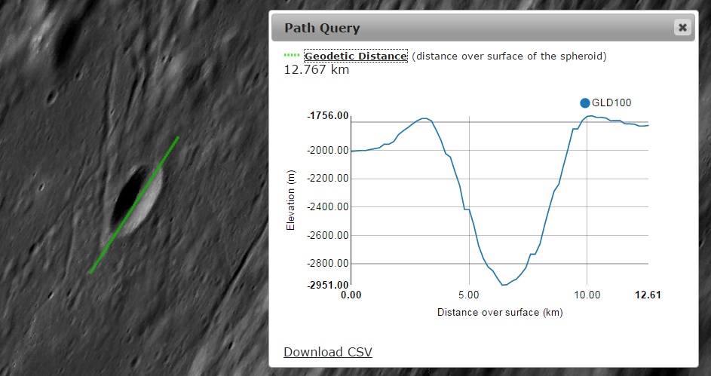Click the profile peak near 10 km
Viewport: 711px width, 376px height.
[592, 116]
